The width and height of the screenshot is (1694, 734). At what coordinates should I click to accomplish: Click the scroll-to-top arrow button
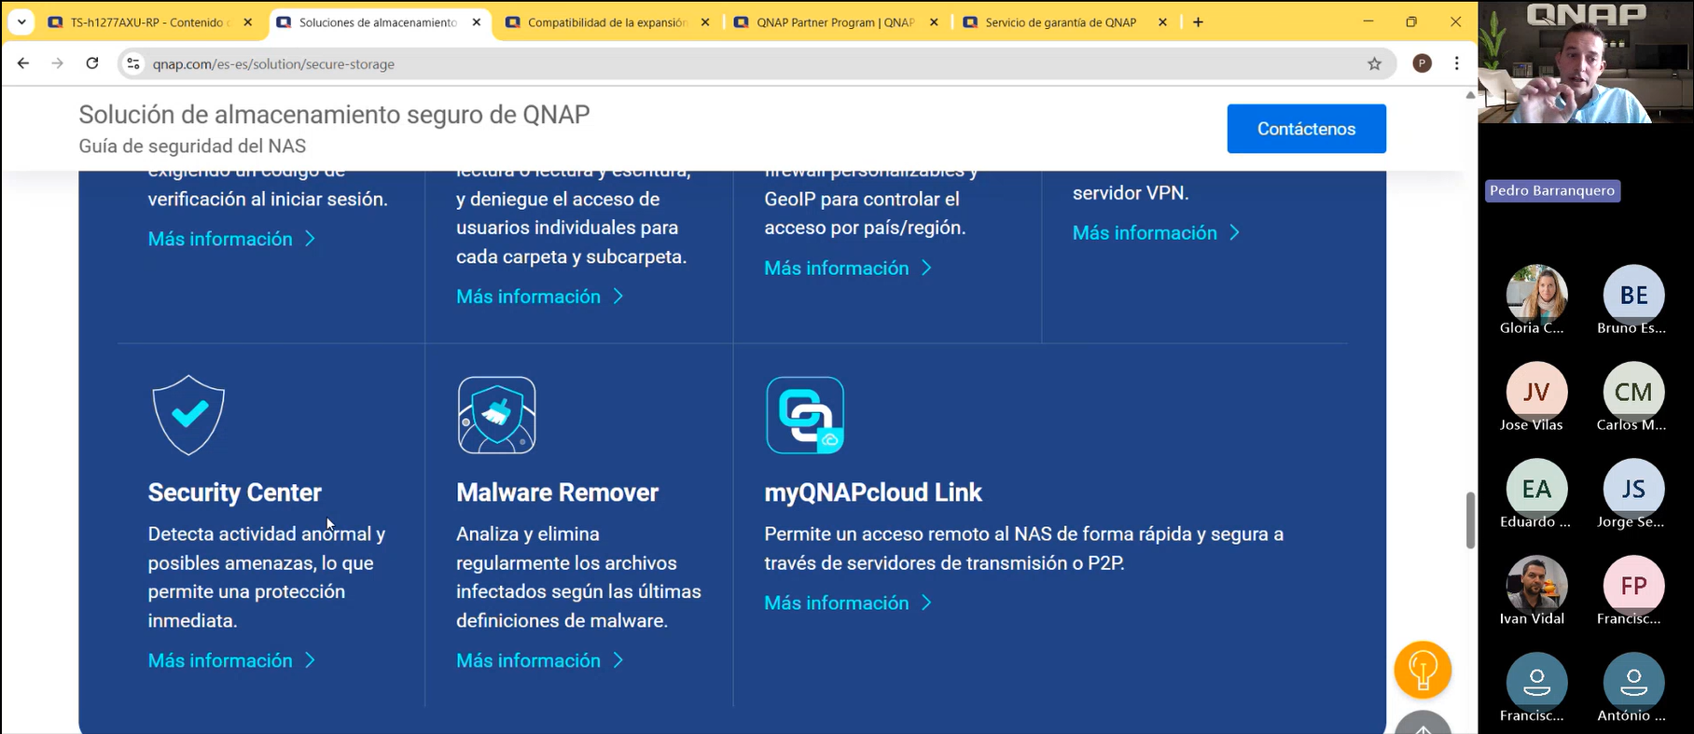coord(1423,723)
